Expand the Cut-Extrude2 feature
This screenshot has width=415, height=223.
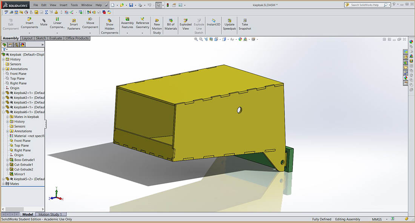(x=8, y=170)
